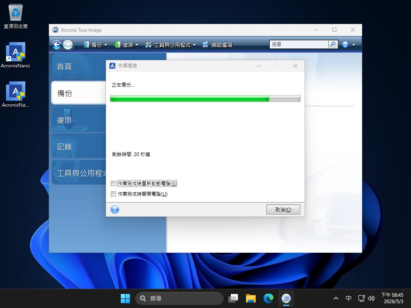Screen dimensions: 411x308
Task: Click the 作業進度 dialog title icon
Action: point(112,66)
